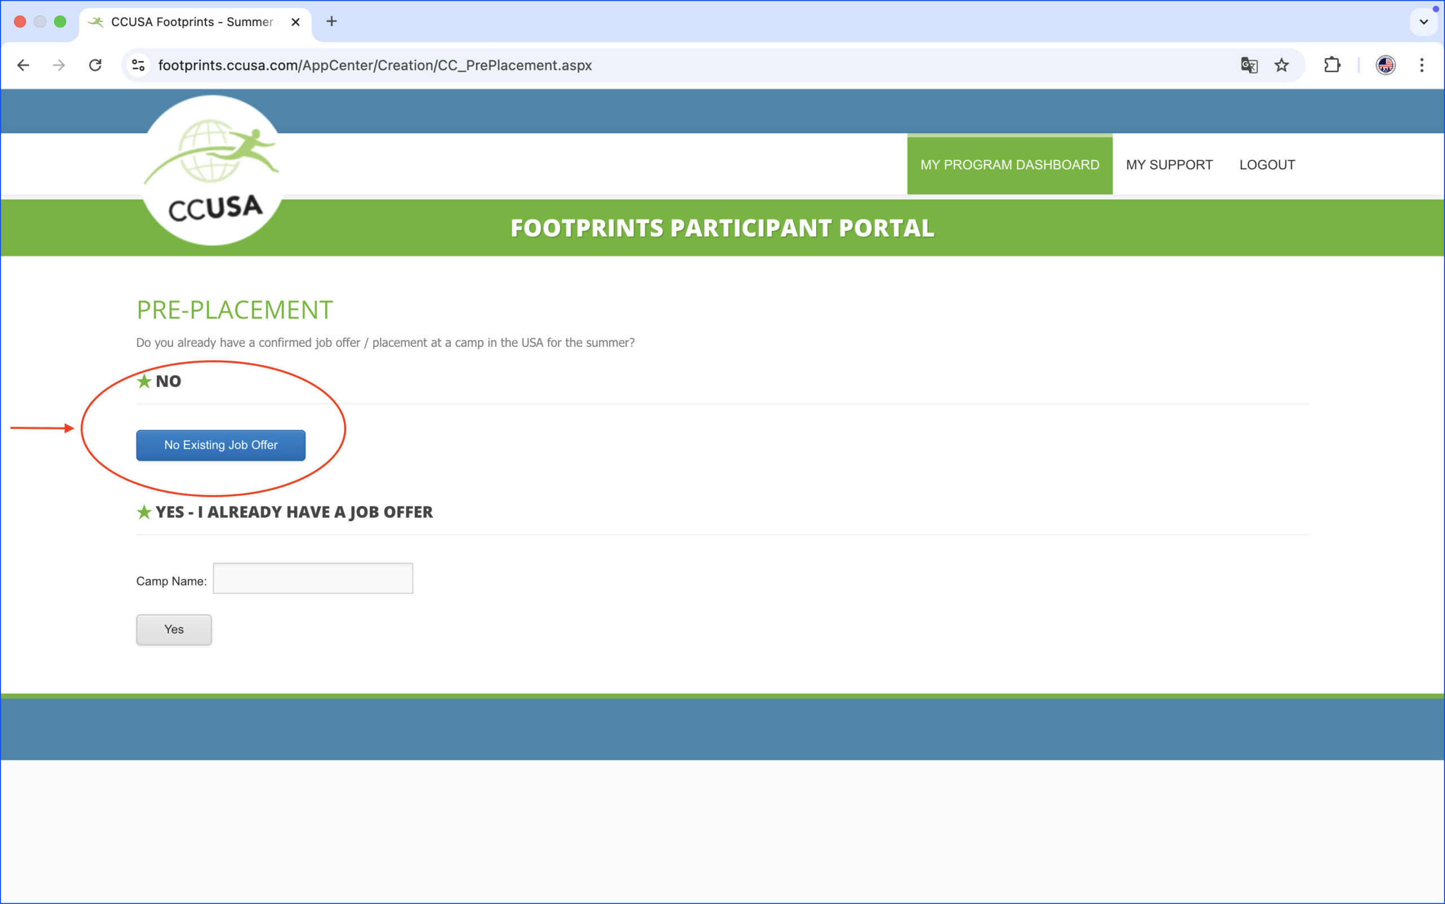Close the CCUSA Footprints tab

295,22
